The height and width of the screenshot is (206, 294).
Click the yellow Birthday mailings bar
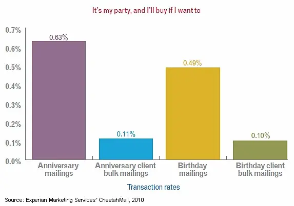193,113
